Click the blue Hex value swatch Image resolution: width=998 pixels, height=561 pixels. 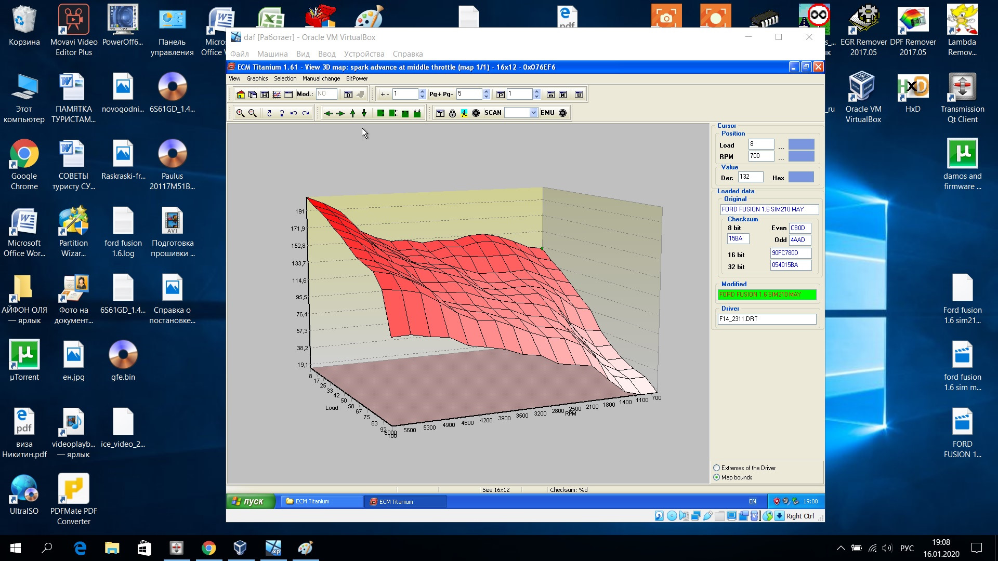(801, 178)
